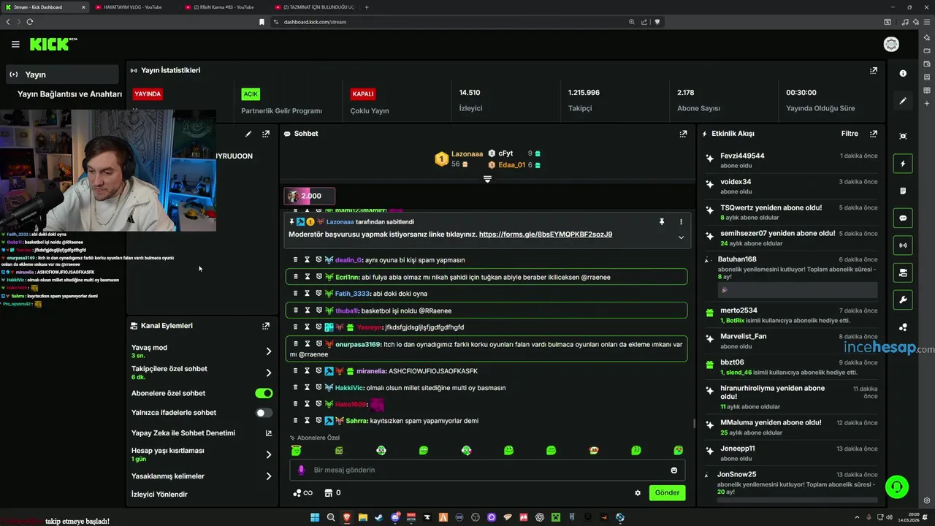Toggle the broadcast stats icon in right sidebar
Viewport: 935px width, 526px height.
(903, 245)
